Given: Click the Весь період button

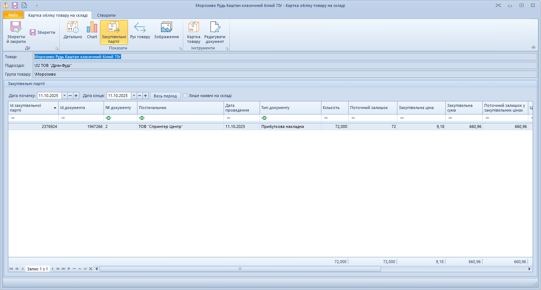Looking at the screenshot, I should [x=166, y=96].
